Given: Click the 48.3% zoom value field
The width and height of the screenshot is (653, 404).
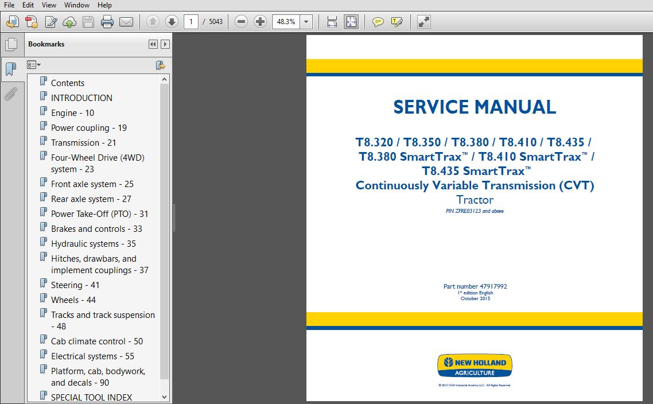Looking at the screenshot, I should point(286,22).
